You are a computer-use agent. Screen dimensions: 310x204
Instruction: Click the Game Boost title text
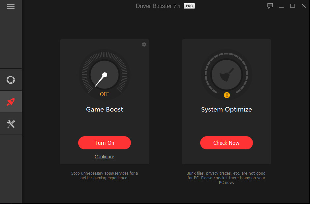(105, 109)
